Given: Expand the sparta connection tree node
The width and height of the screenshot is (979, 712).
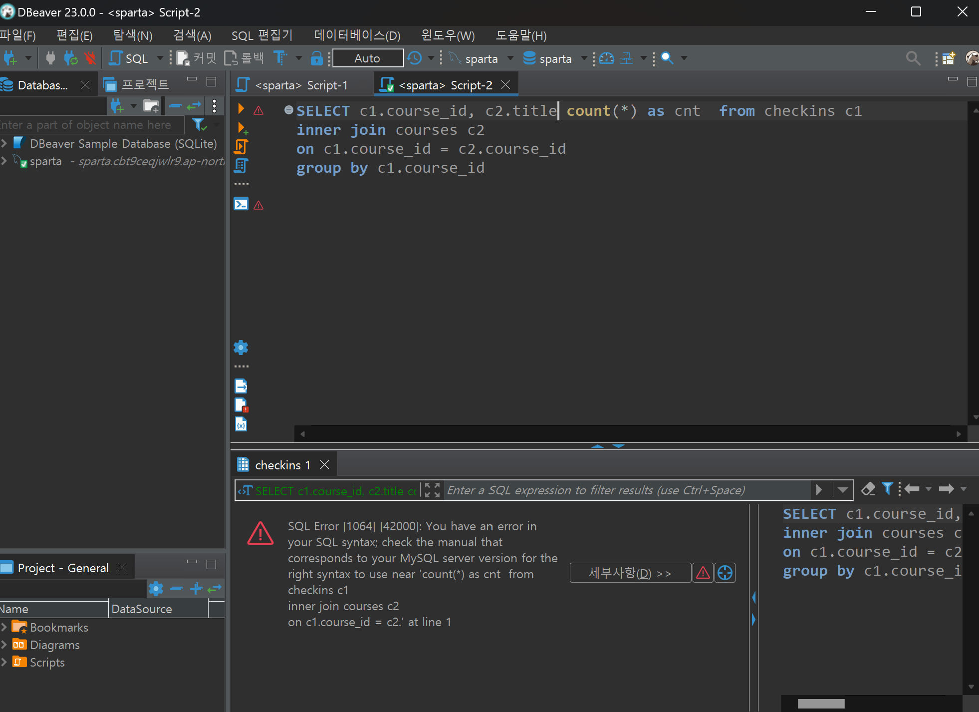Looking at the screenshot, I should pos(4,161).
